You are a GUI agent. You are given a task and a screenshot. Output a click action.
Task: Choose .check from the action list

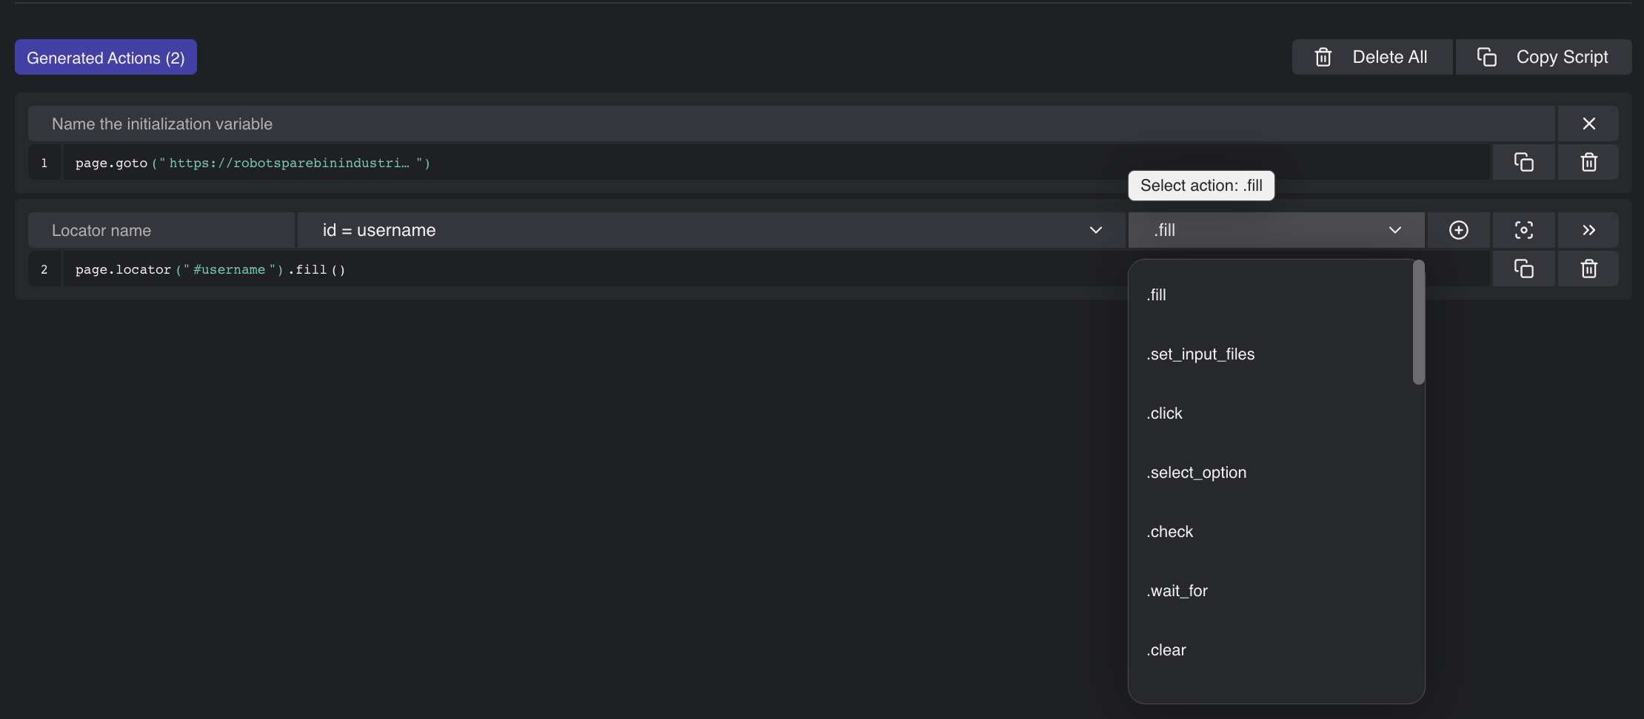pyautogui.click(x=1270, y=531)
